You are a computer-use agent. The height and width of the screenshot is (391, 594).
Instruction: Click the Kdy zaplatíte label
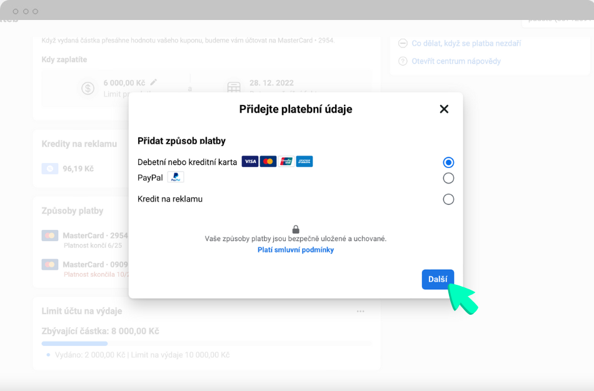64,59
